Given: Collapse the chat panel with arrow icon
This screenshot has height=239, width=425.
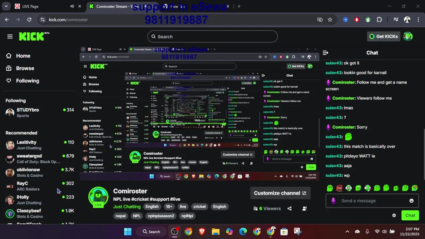Looking at the screenshot, I should point(325,53).
